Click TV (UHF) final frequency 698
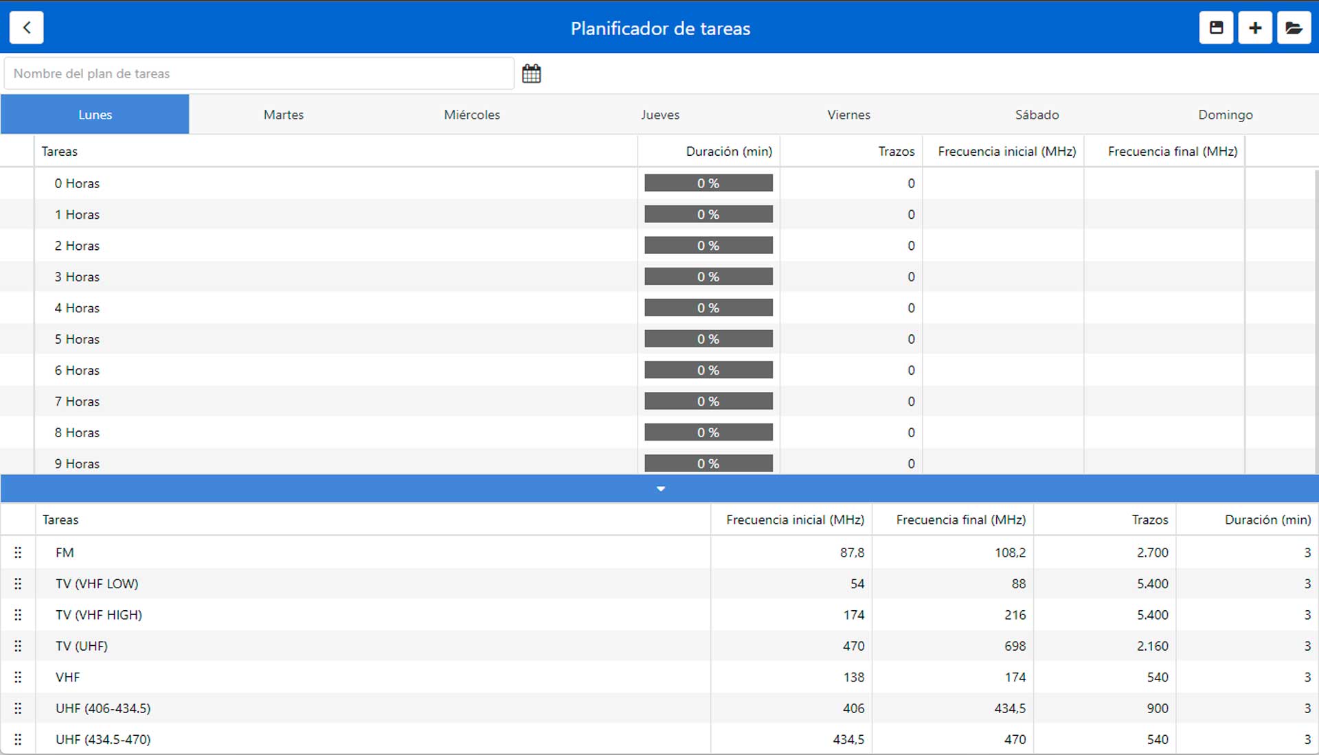 pos(1015,646)
